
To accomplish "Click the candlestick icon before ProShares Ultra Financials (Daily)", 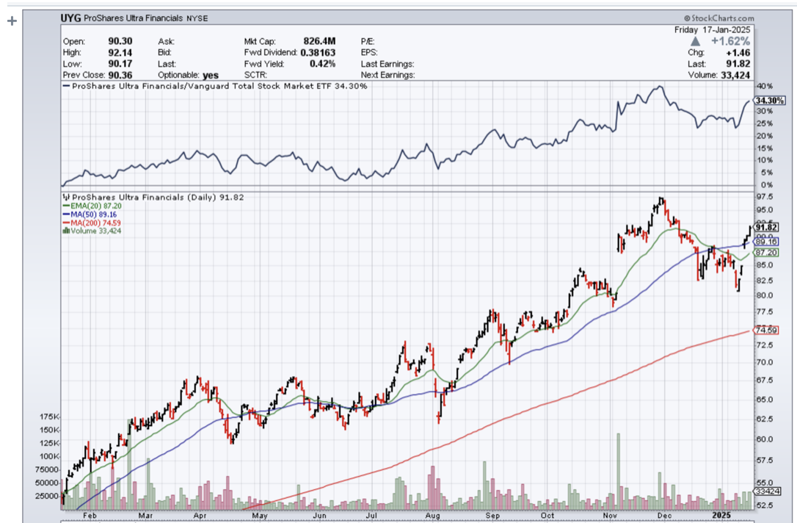I will coord(66,198).
